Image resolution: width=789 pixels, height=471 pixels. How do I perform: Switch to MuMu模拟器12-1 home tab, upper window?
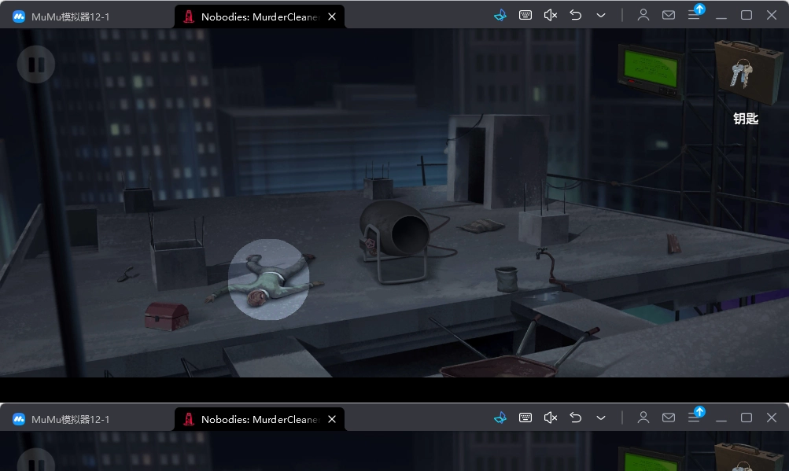point(71,17)
